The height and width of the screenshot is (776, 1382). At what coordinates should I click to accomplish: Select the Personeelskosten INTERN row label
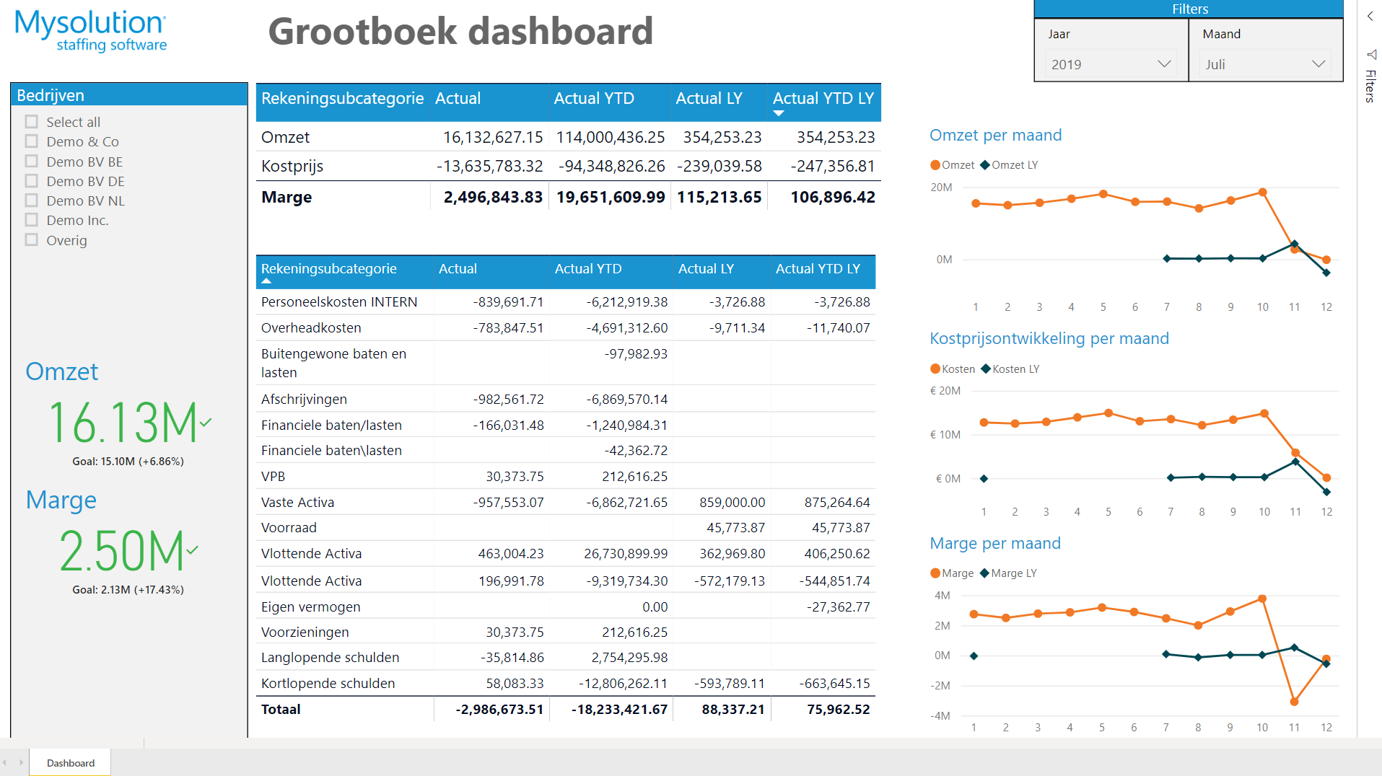click(x=338, y=302)
